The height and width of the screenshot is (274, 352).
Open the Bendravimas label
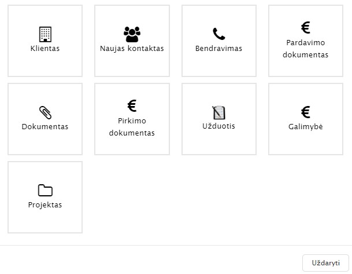tap(219, 49)
